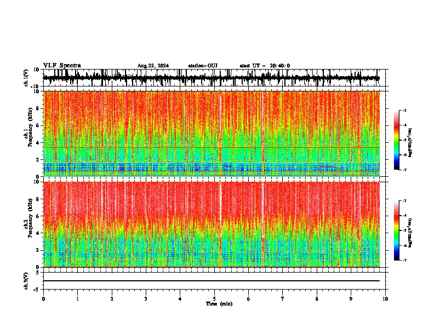Click the "-3" label on ch.1 color bar
This screenshot has height=335, width=434.
click(404, 111)
